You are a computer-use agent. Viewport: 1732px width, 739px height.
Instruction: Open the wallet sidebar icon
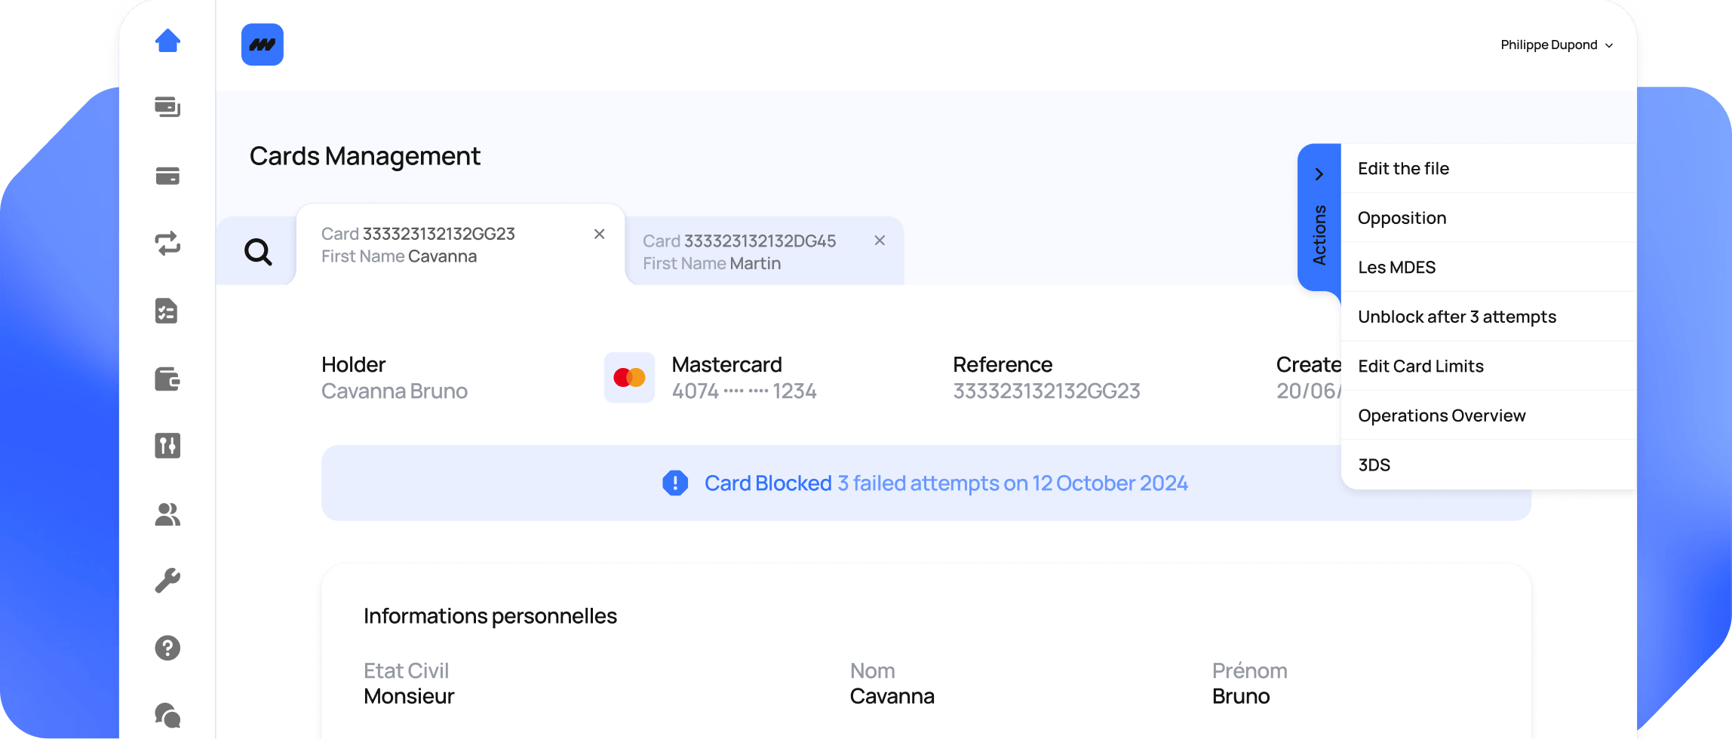(167, 379)
